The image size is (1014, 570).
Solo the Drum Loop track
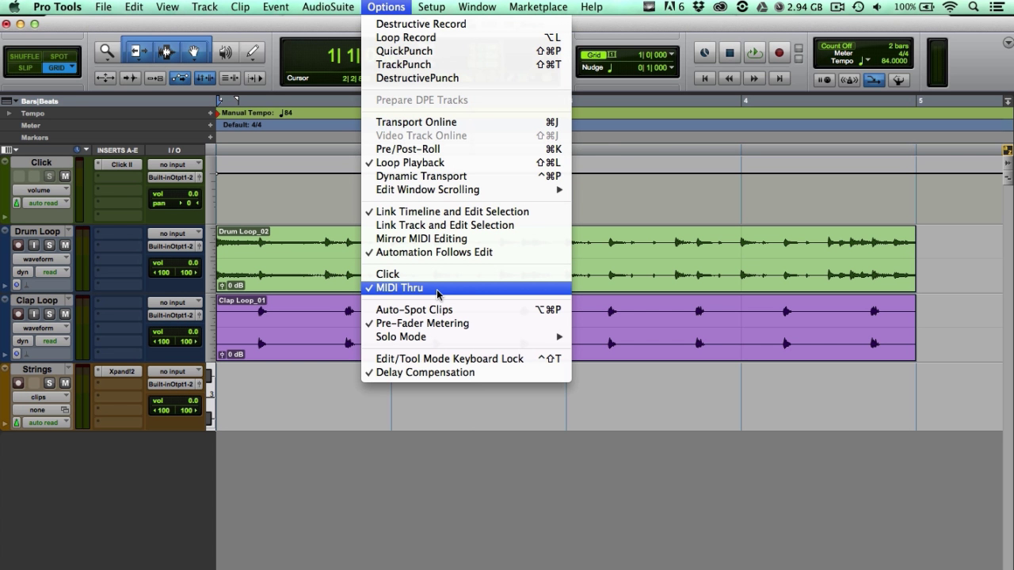(x=49, y=245)
